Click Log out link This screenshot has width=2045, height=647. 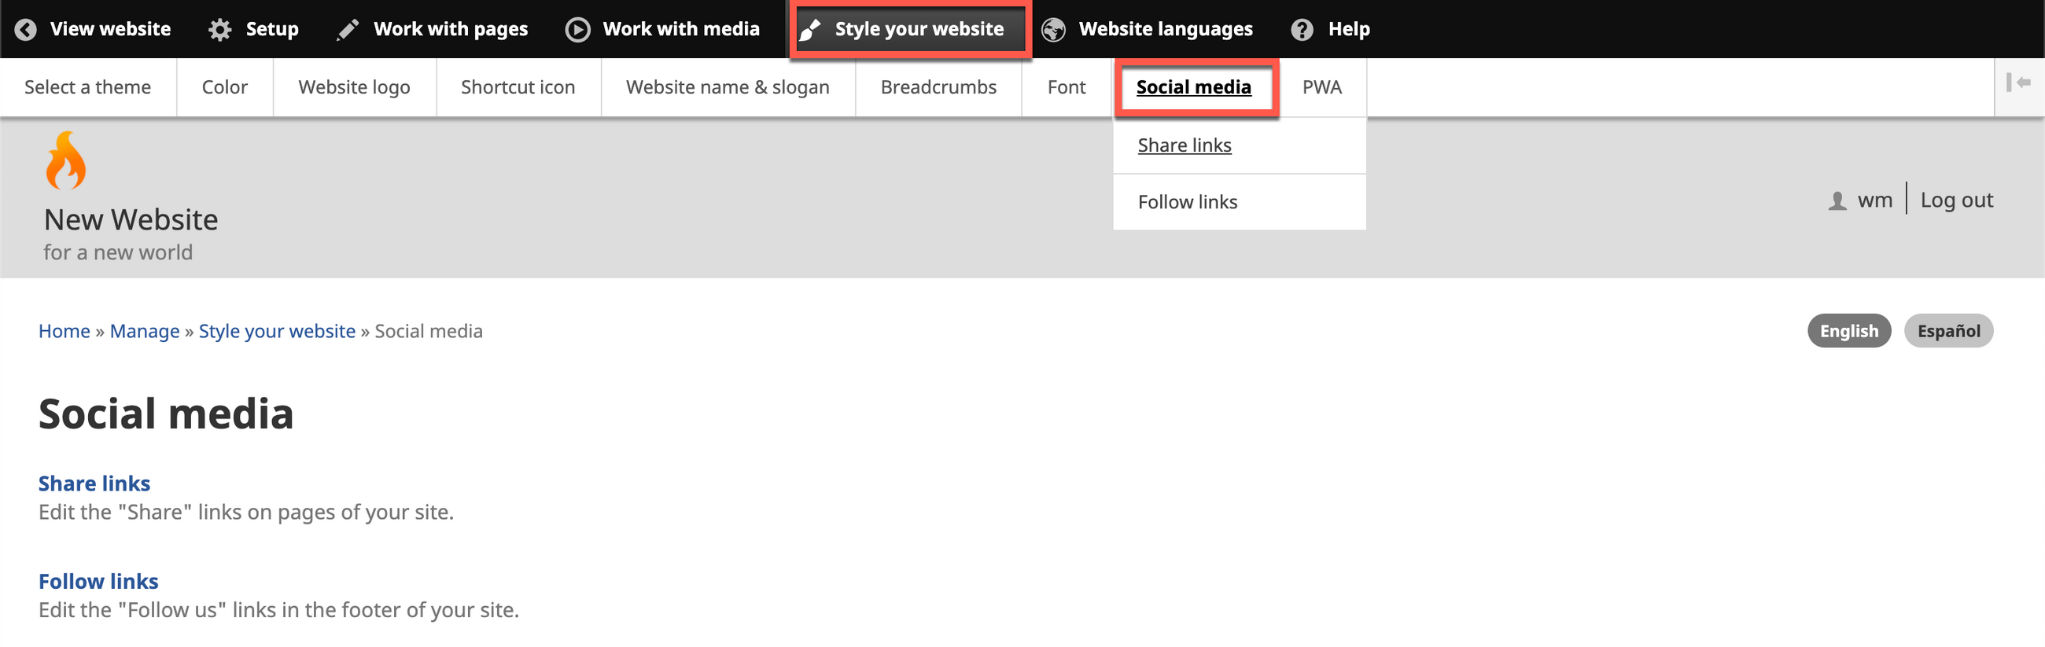(x=1956, y=200)
